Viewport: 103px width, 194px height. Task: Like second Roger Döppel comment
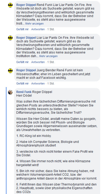(22, 62)
